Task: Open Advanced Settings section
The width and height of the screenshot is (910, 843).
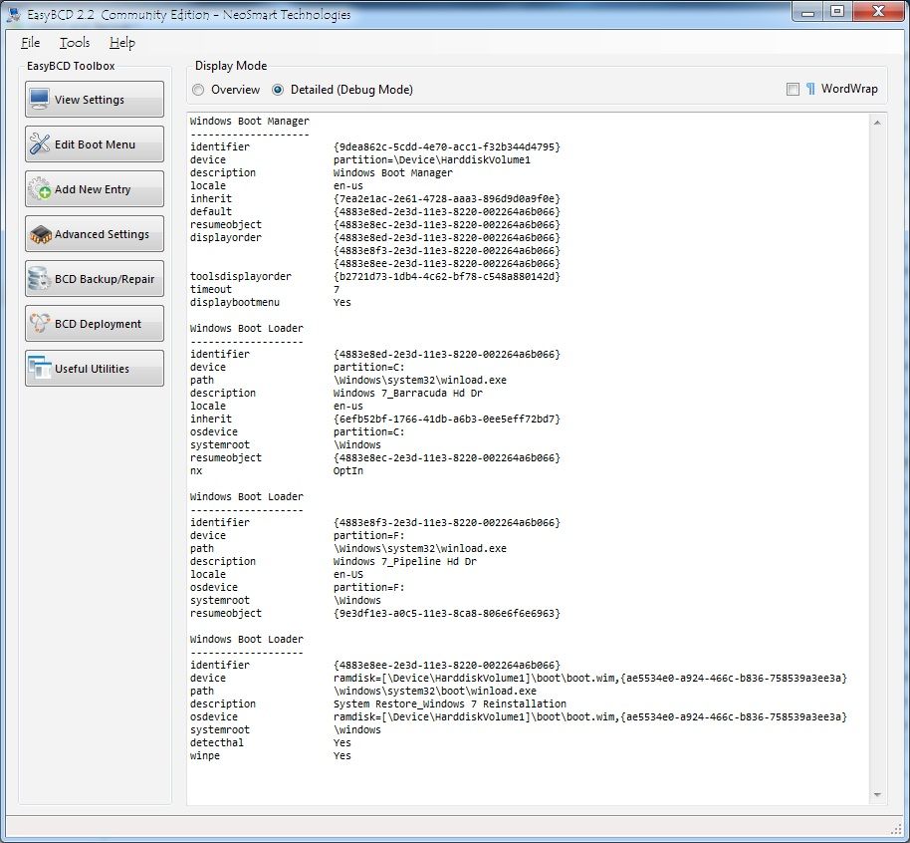Action: [x=95, y=233]
